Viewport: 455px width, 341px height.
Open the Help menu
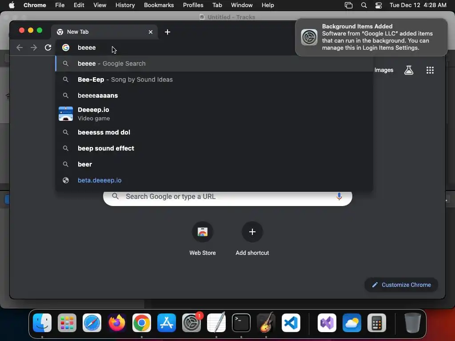pos(267,5)
